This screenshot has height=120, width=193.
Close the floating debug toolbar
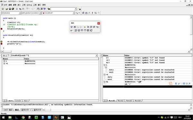point(99,23)
